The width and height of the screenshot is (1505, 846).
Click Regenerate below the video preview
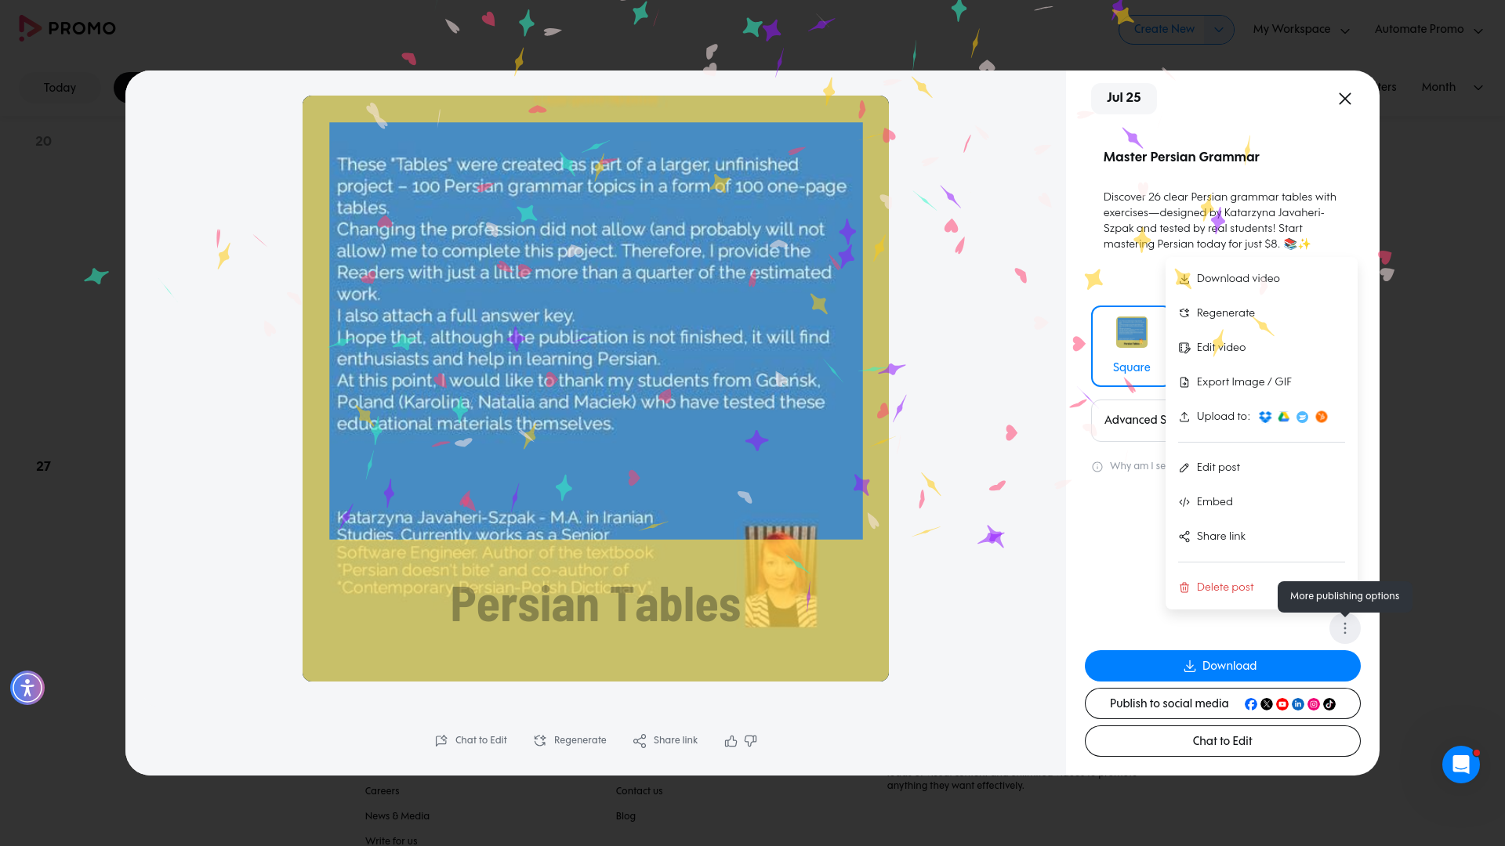coord(570,741)
